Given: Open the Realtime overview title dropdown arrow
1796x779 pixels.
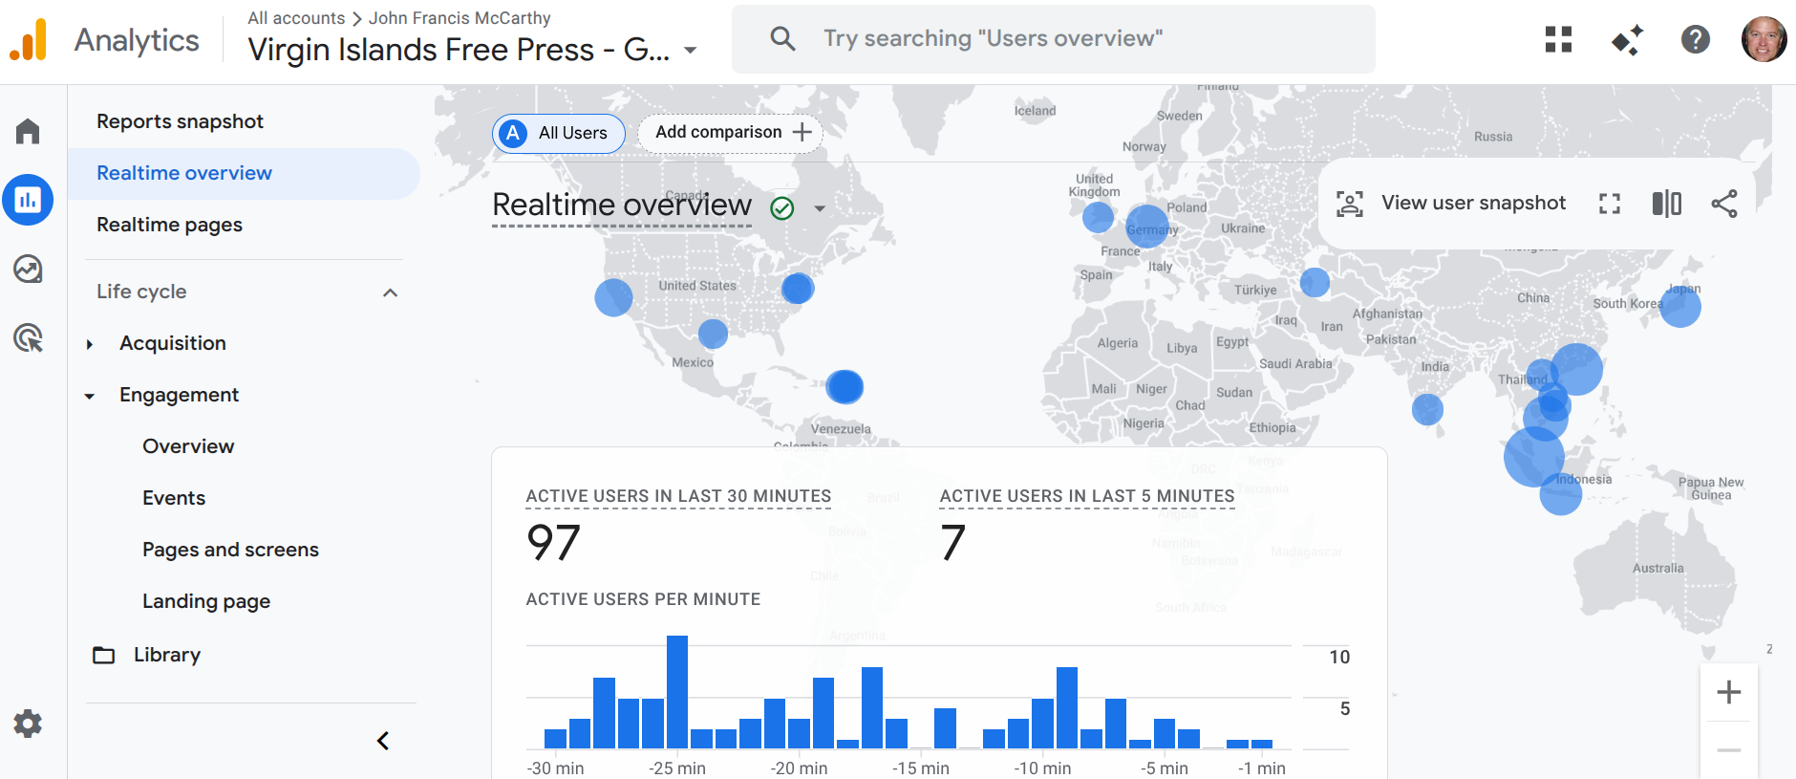Looking at the screenshot, I should click(820, 208).
